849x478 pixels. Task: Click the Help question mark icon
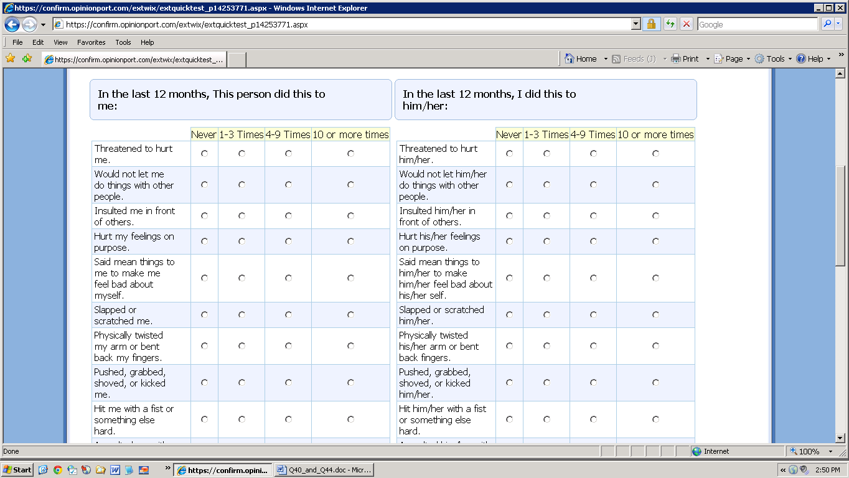801,59
